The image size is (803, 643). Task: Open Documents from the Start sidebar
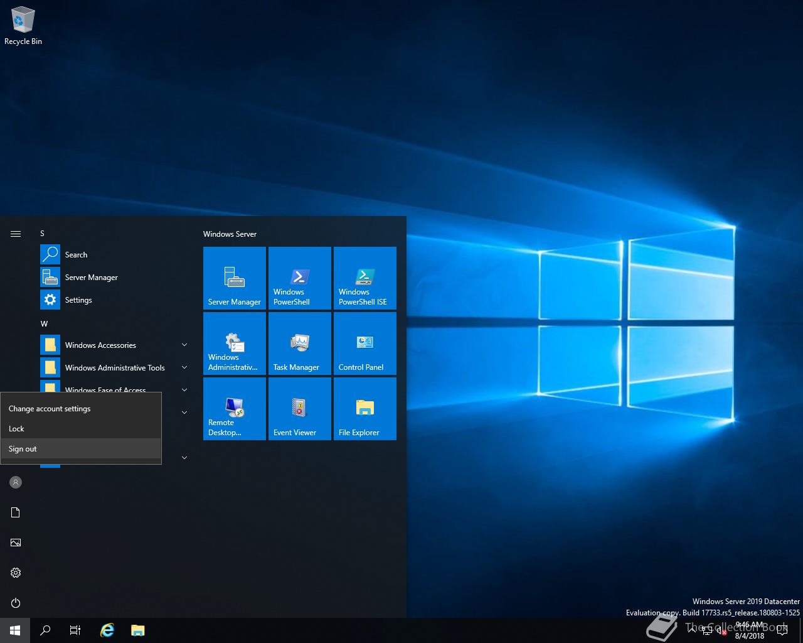point(16,512)
